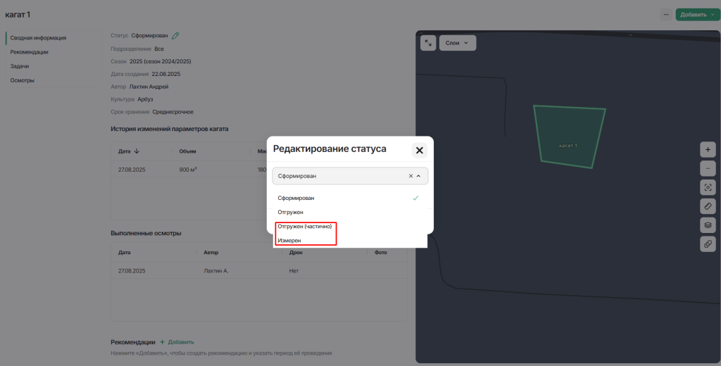Collapse the status dropdown list
721x366 pixels.
tap(419, 176)
